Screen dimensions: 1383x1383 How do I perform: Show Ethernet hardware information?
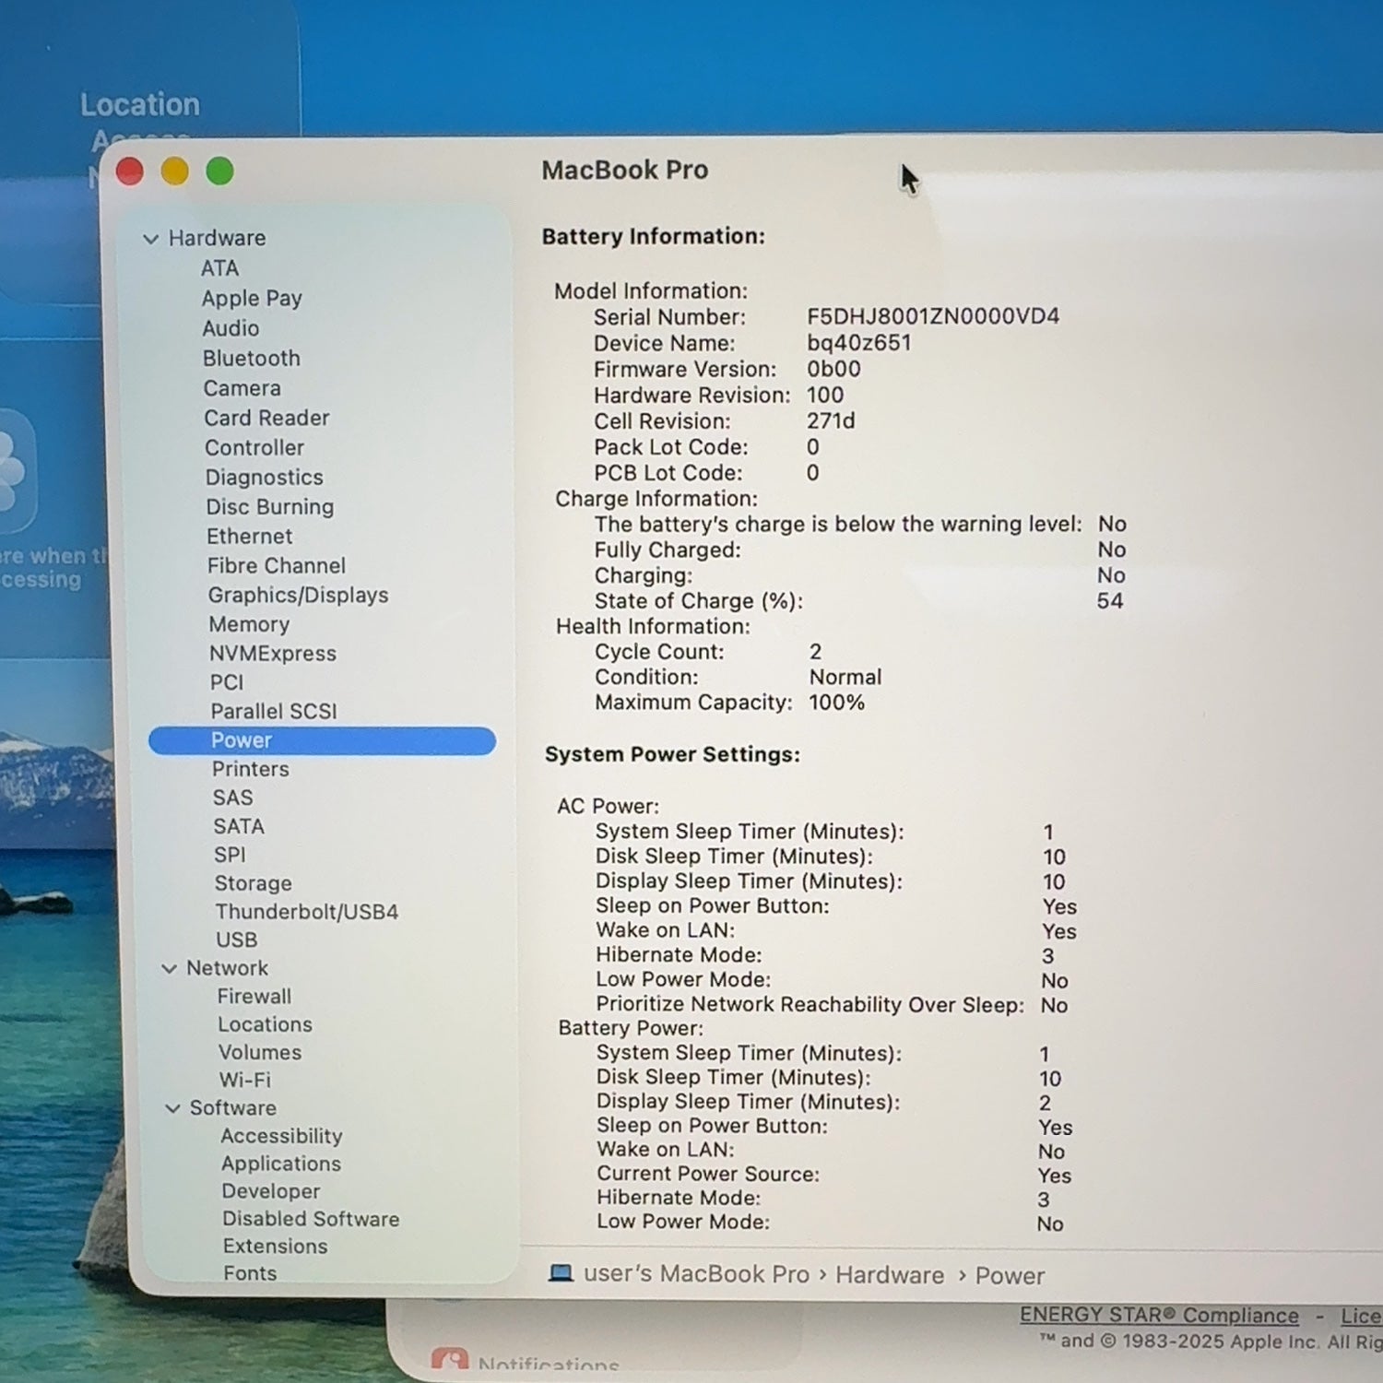click(249, 537)
